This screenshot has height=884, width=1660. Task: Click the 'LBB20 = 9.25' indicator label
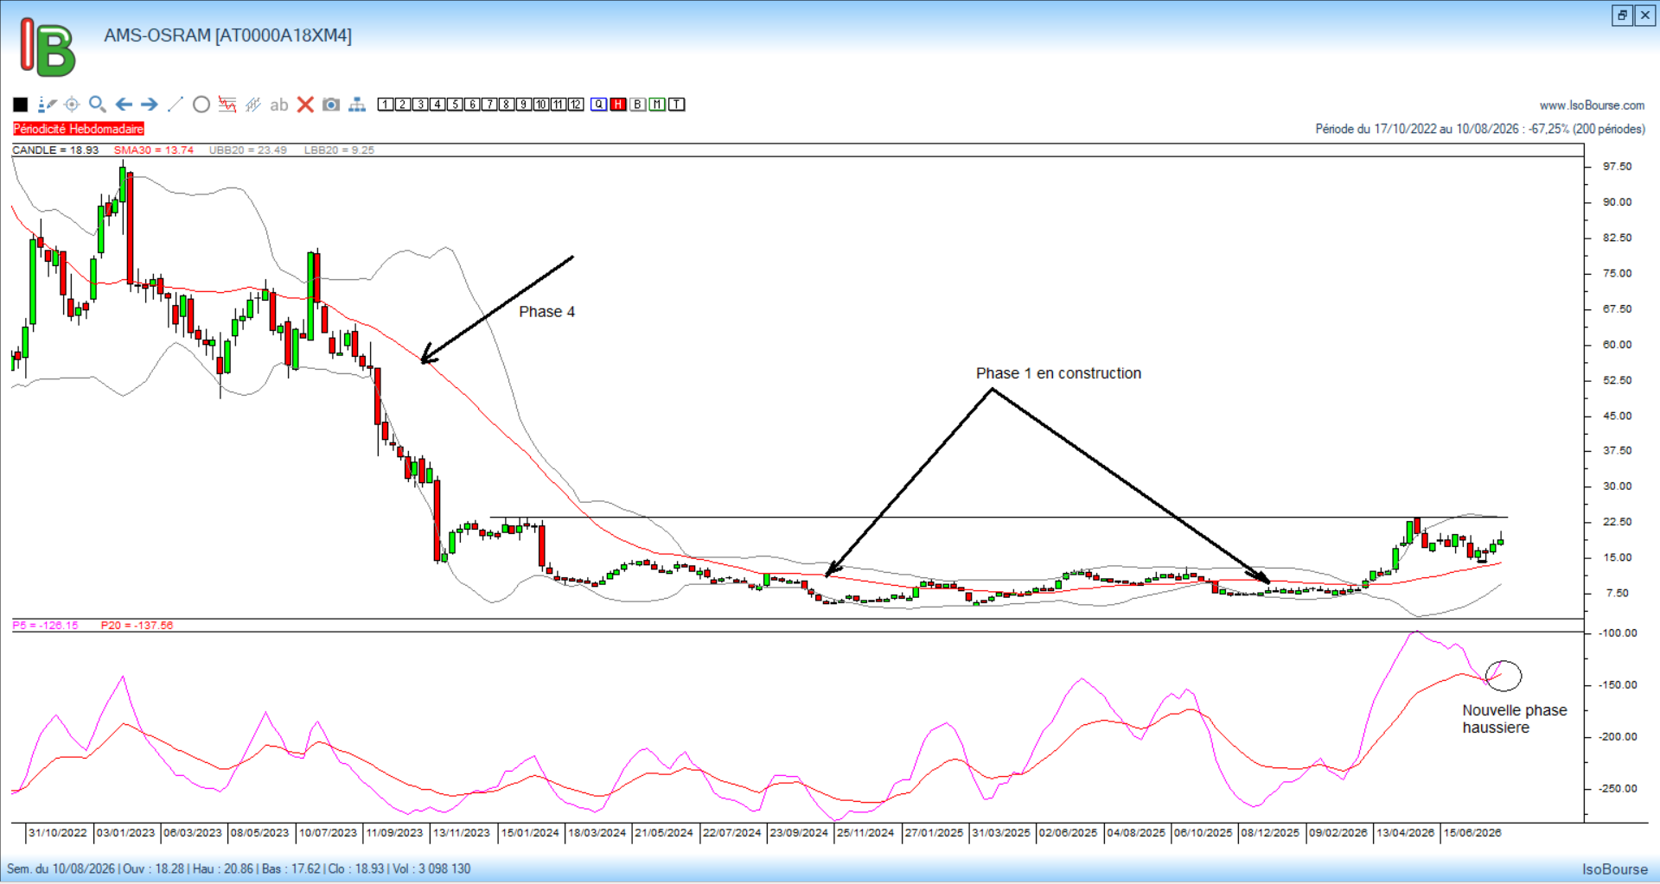pos(339,150)
